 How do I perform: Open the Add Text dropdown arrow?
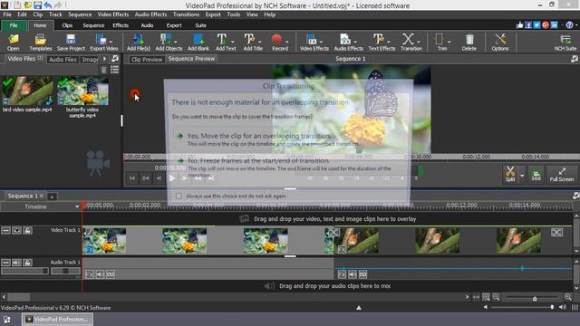click(232, 42)
